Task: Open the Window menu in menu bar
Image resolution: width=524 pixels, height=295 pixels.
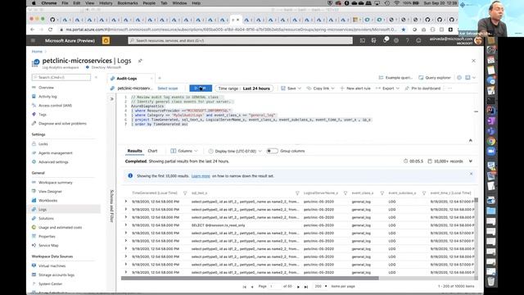Action: [x=179, y=3]
